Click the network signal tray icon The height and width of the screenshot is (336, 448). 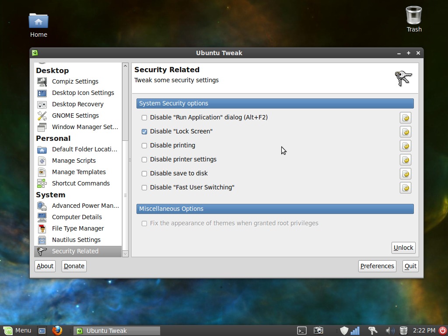coord(355,331)
